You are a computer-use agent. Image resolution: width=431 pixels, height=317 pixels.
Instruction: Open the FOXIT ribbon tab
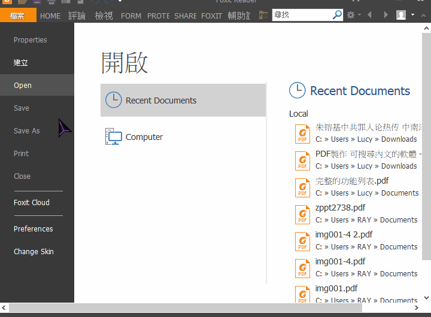tap(211, 16)
